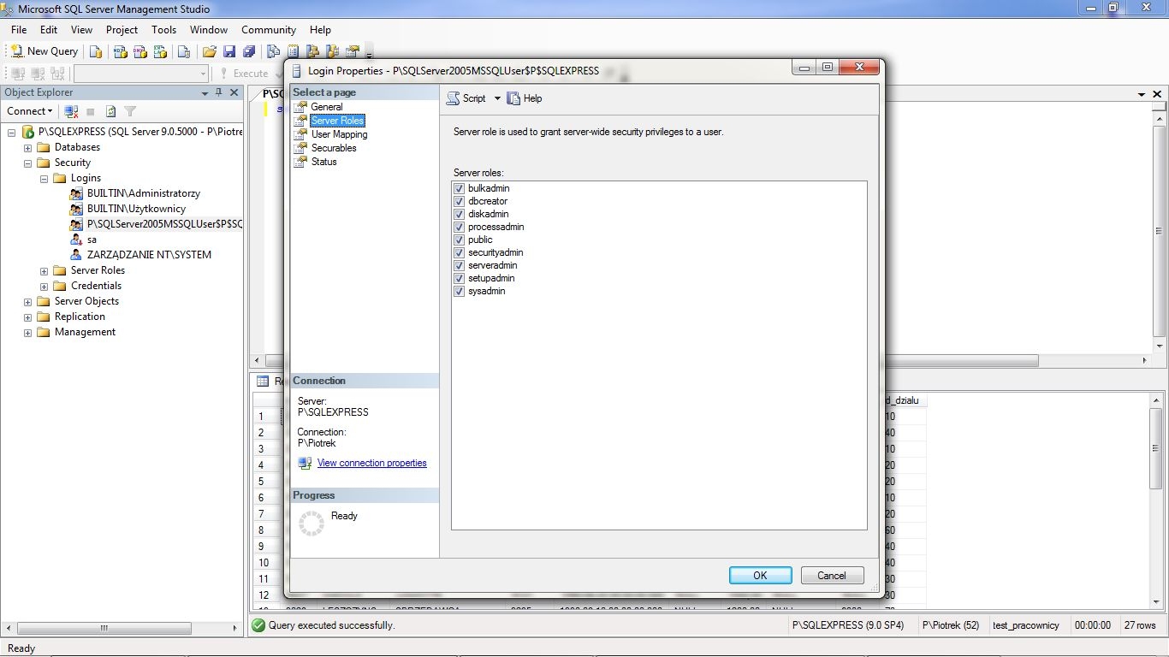Image resolution: width=1169 pixels, height=657 pixels.
Task: Click the Object Explorer toolbar icon
Action: tap(312, 51)
